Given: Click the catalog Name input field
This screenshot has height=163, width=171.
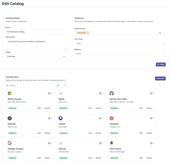Looking at the screenshot, I should [36, 32].
